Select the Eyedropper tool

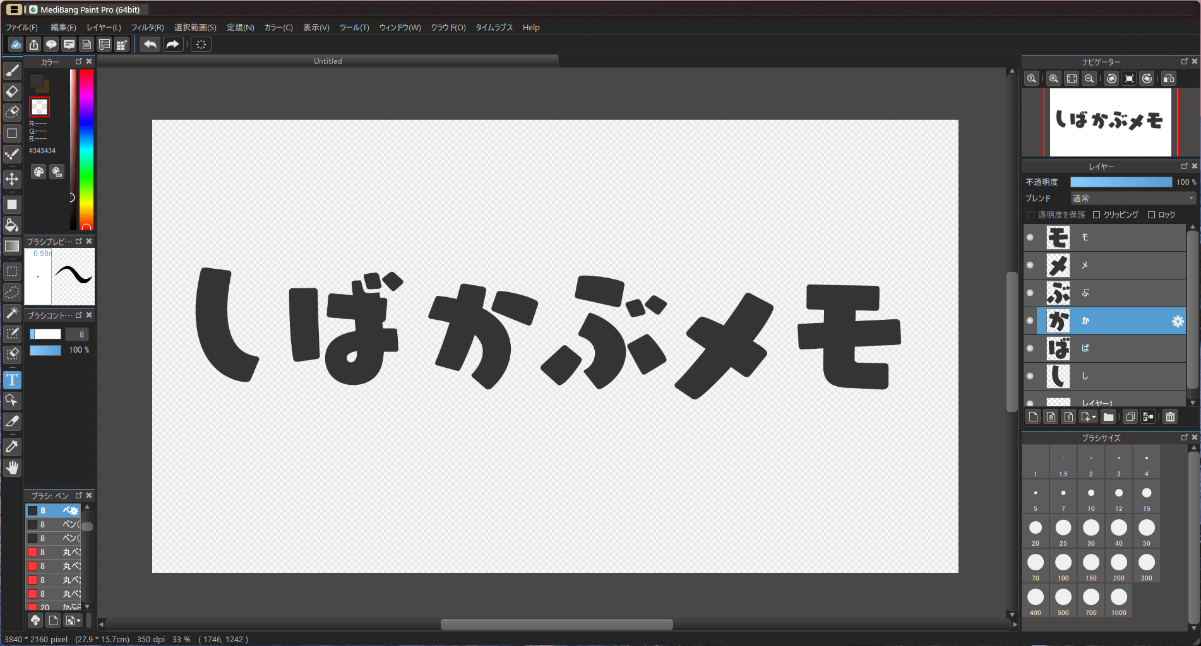(x=12, y=447)
